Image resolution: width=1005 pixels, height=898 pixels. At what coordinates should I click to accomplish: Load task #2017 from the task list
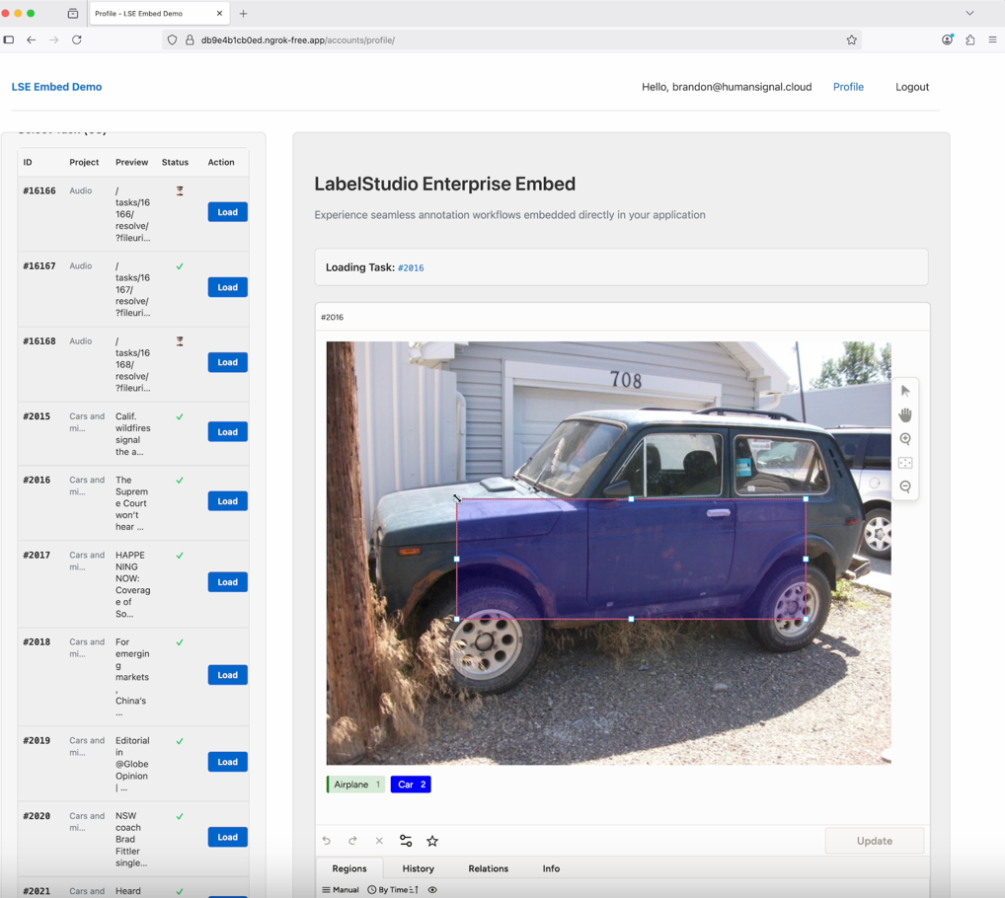(227, 581)
